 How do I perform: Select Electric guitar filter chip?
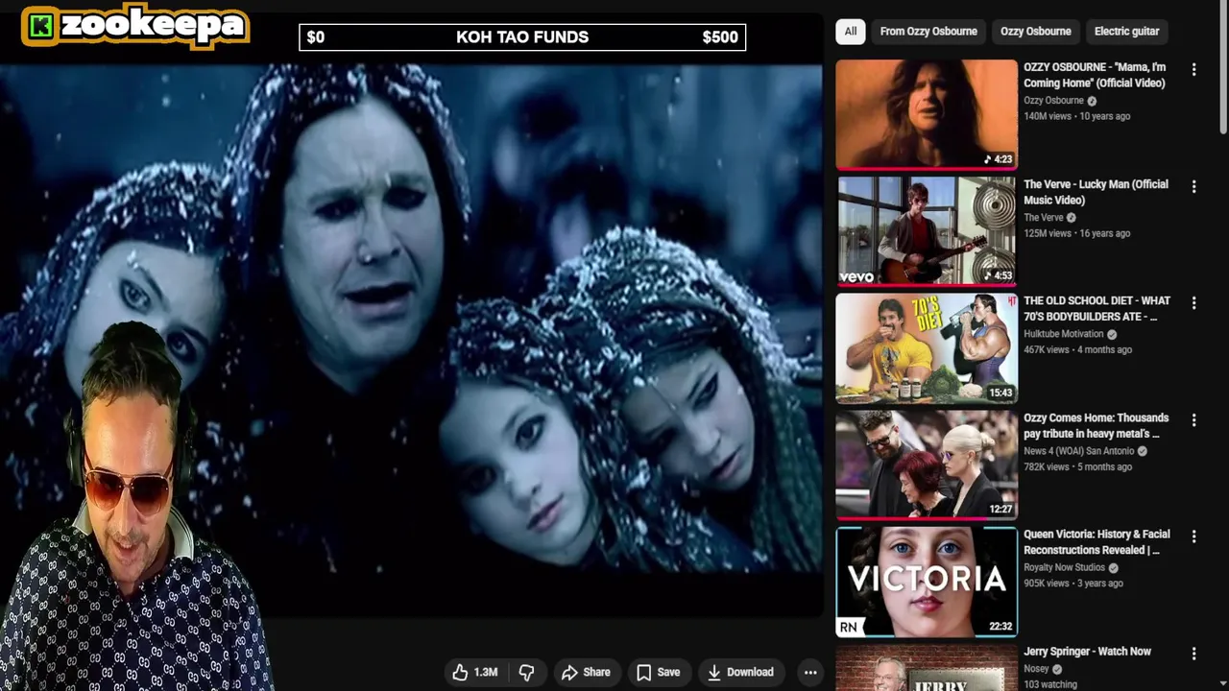[x=1126, y=31]
